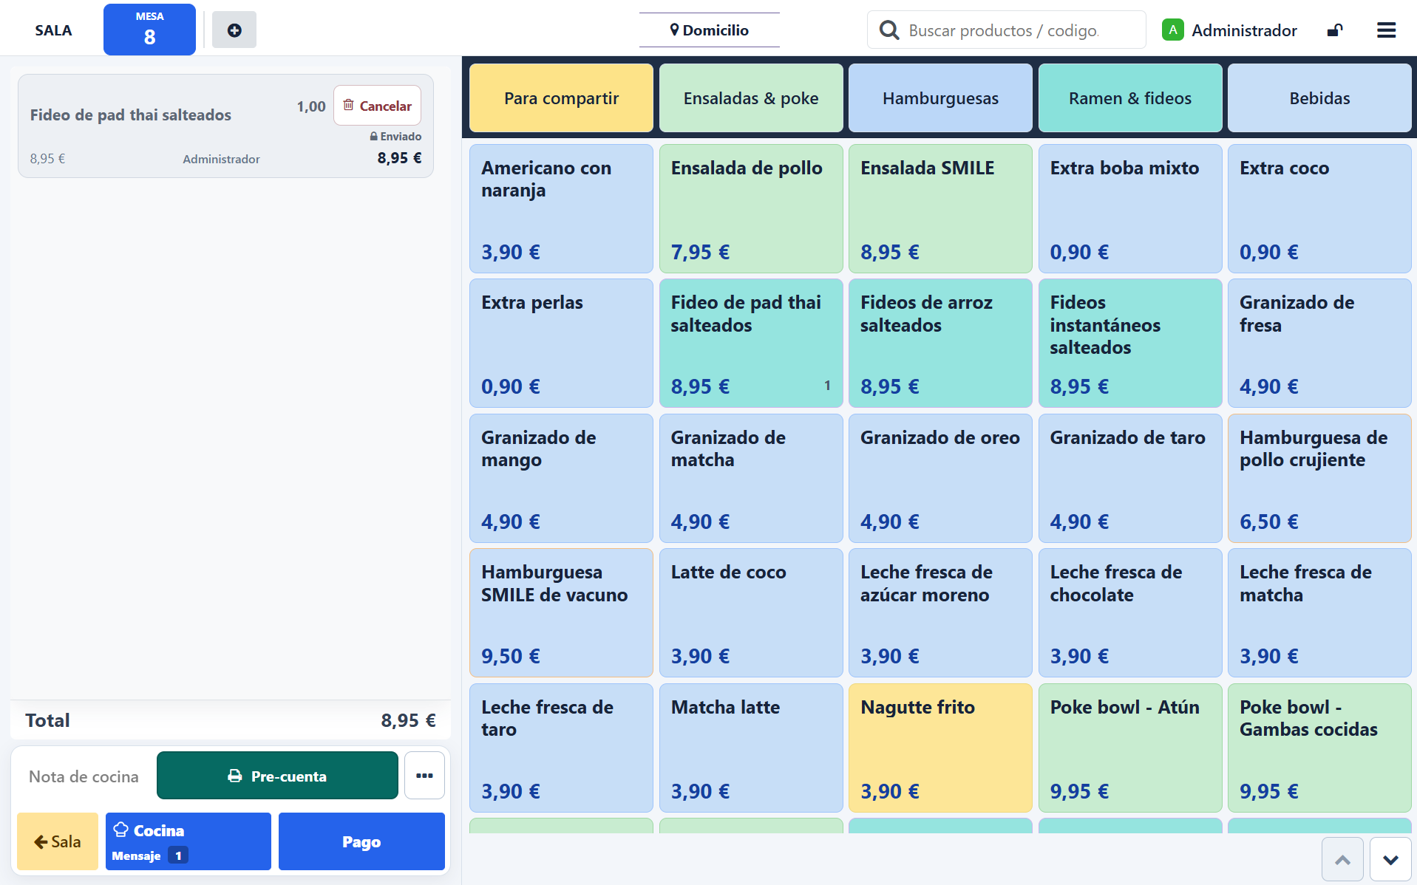Click the Domicilio delivery button
The width and height of the screenshot is (1417, 885).
pyautogui.click(x=710, y=30)
